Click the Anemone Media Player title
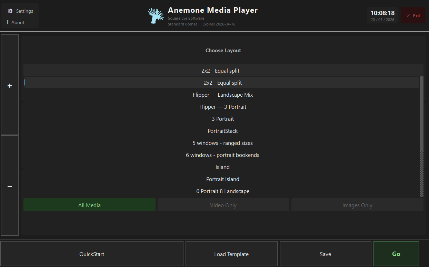 point(212,10)
